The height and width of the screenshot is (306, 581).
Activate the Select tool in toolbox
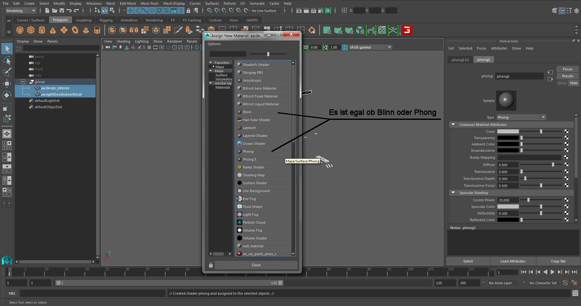pyautogui.click(x=7, y=49)
